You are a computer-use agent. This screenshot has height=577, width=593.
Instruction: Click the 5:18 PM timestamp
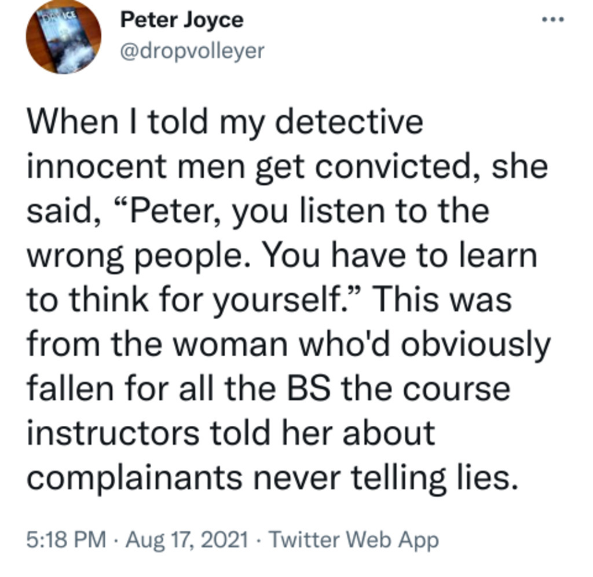pyautogui.click(x=67, y=539)
